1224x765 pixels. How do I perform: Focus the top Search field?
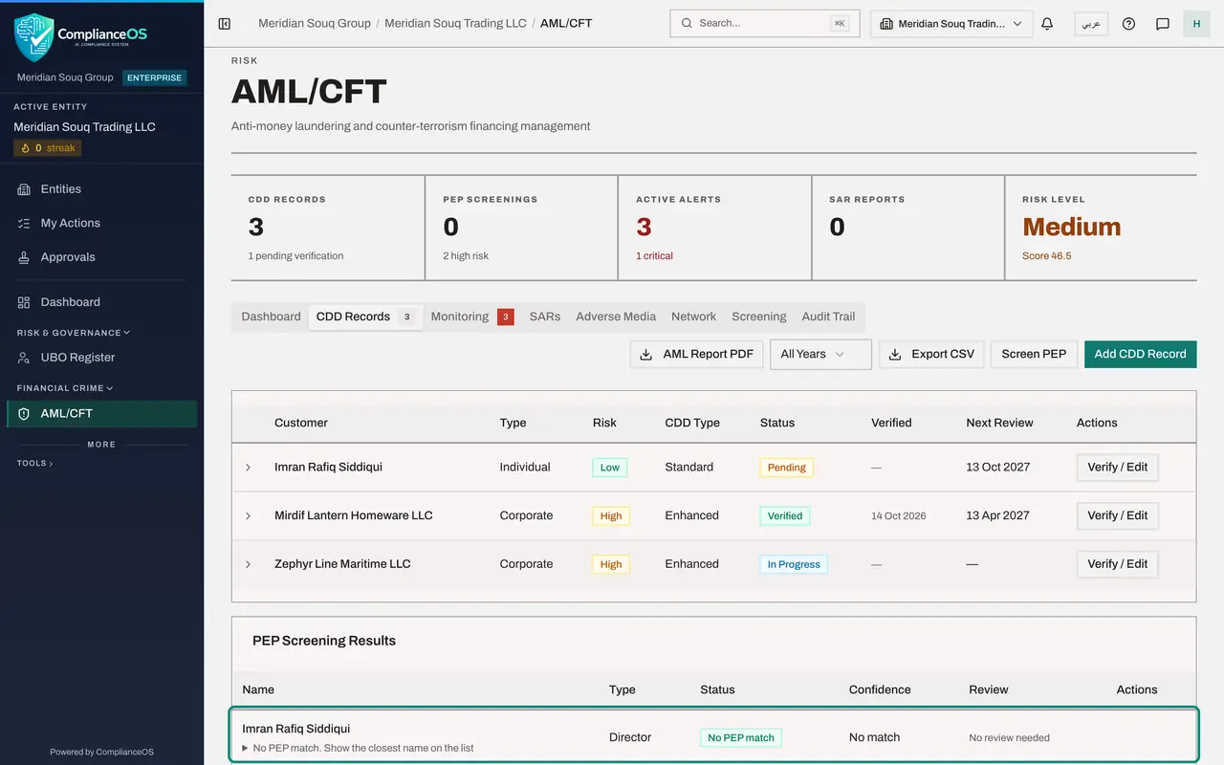click(765, 23)
